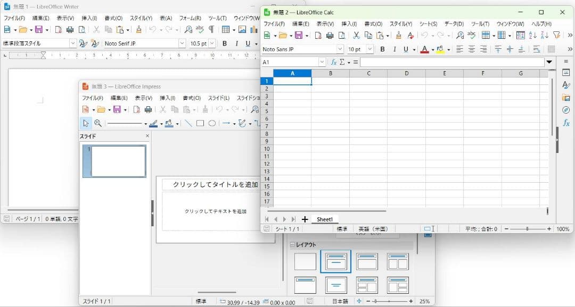Viewport: 575px width, 307px height.
Task: Select the Zoom tool in Impress toolbar
Action: (98, 123)
